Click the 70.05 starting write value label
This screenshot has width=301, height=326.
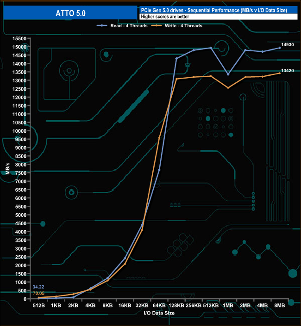coord(38,293)
